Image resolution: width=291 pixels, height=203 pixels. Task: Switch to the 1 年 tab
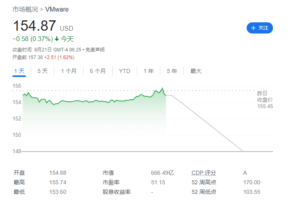148,71
